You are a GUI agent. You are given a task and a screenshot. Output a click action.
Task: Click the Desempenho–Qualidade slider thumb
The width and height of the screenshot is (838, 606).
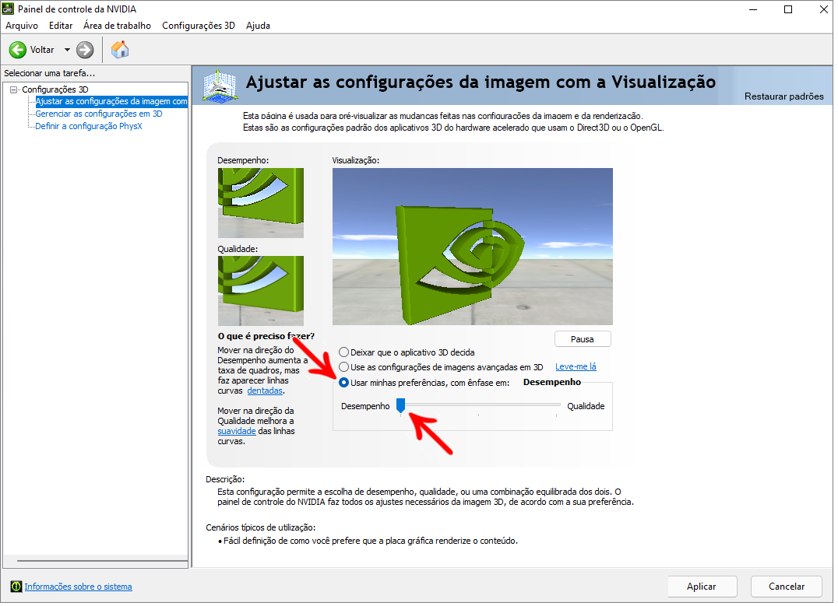tap(401, 406)
